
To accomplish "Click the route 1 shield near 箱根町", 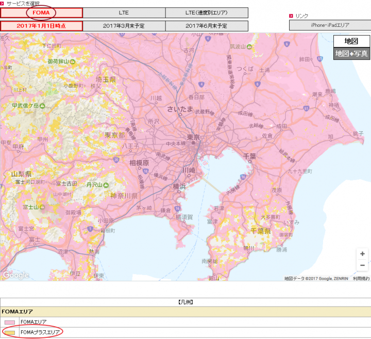I will [90, 229].
